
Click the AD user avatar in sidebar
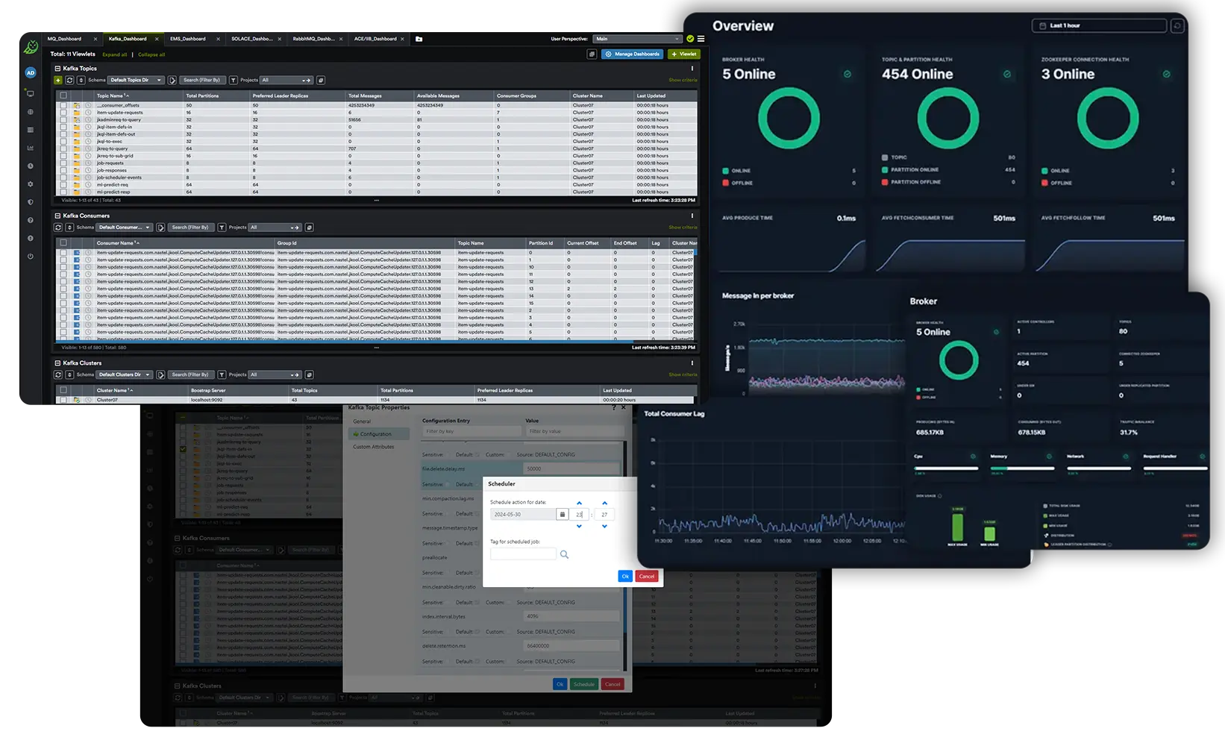click(x=31, y=72)
